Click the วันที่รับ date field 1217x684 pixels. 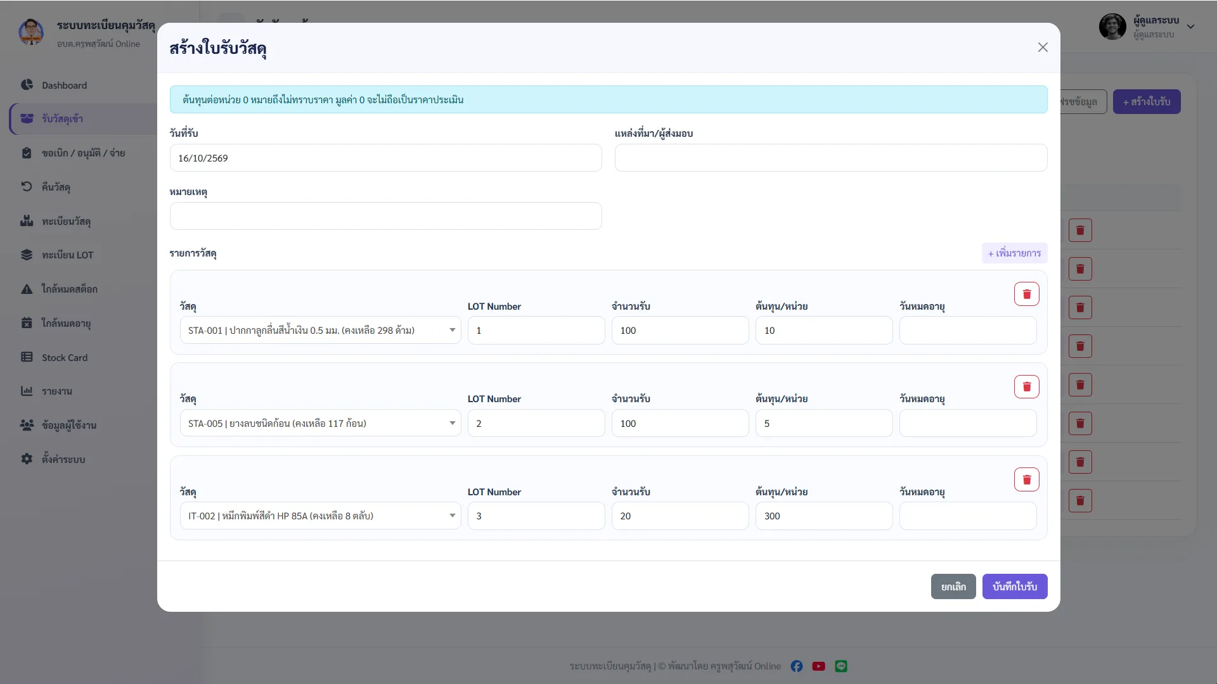(x=385, y=158)
